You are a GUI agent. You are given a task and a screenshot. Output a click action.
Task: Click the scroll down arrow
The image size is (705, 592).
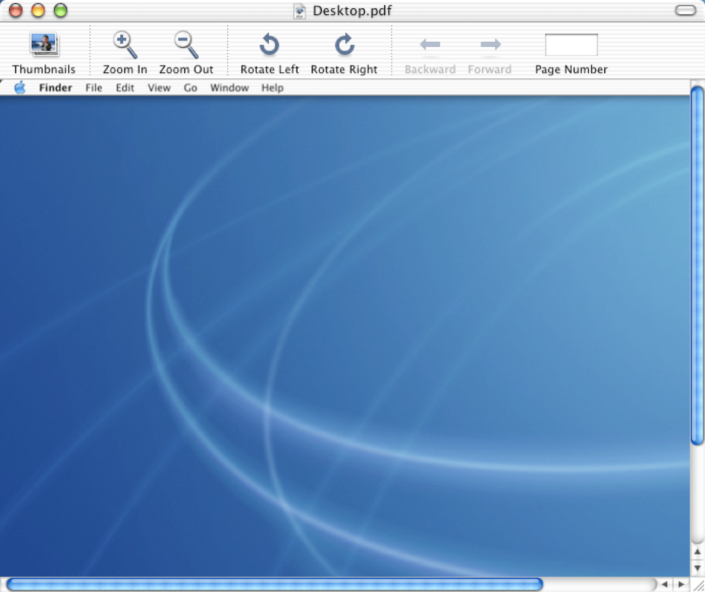pyautogui.click(x=697, y=568)
